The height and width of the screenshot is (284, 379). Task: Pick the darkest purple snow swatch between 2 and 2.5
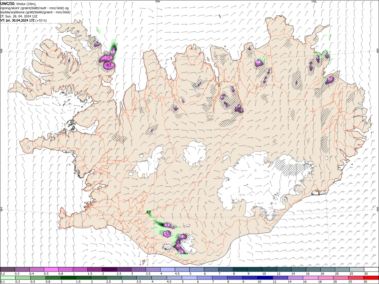(x=109, y=269)
